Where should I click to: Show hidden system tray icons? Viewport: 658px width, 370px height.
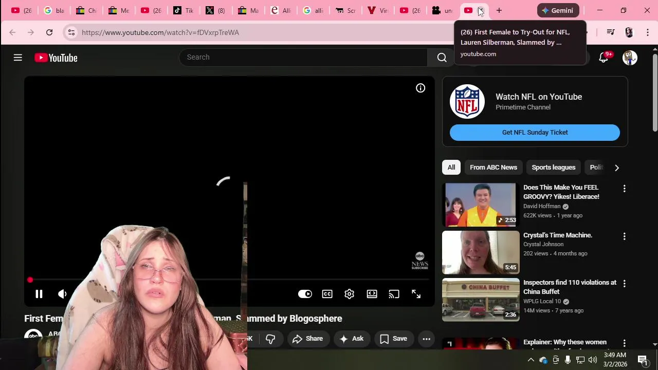(x=531, y=360)
